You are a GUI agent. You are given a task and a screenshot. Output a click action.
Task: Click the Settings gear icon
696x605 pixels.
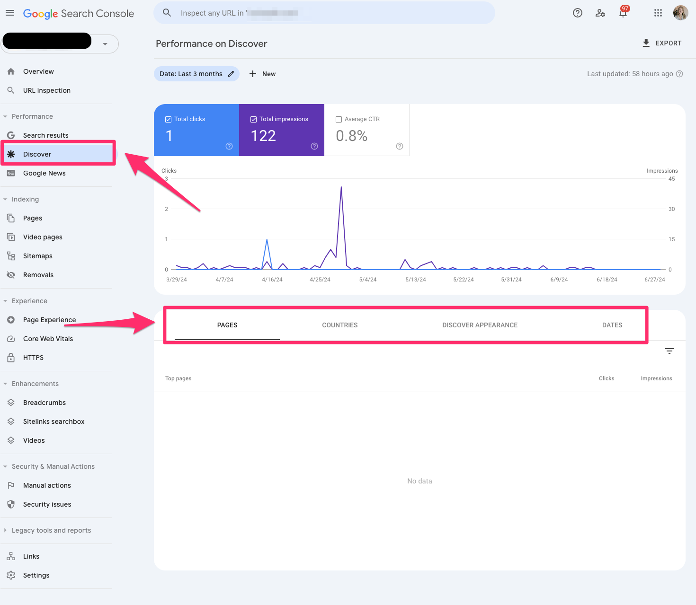click(x=11, y=575)
